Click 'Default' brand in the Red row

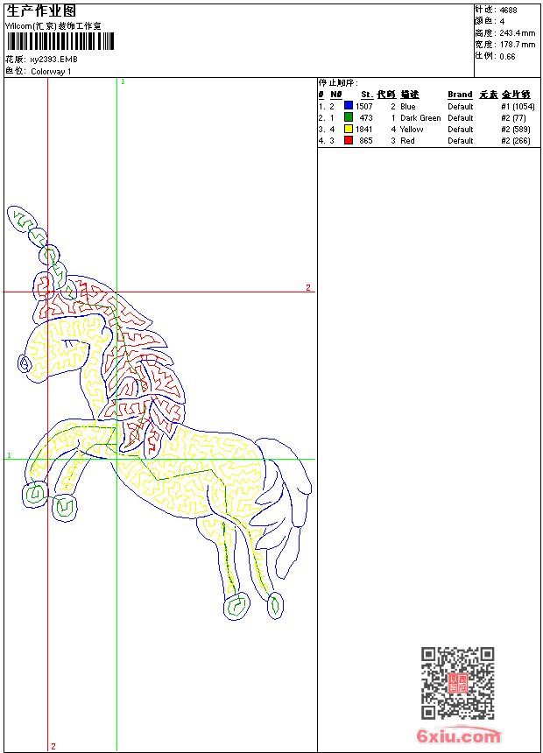(461, 141)
